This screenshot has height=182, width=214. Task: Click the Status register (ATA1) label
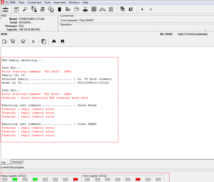[13, 176]
